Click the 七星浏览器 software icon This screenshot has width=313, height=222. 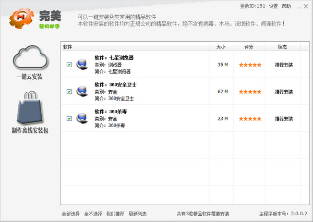81,65
